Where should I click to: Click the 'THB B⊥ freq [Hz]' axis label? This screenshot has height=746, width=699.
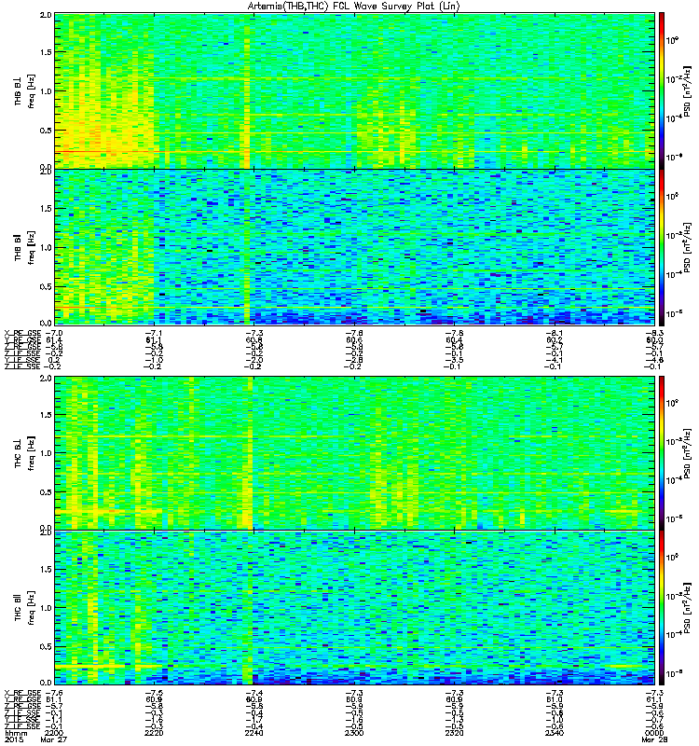click(25, 90)
